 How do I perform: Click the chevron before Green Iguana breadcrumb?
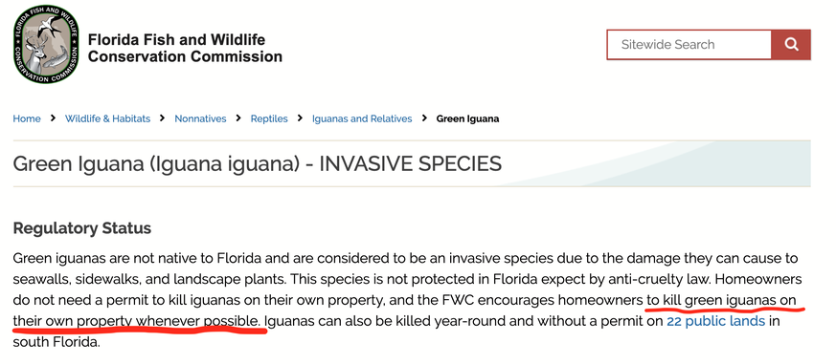424,118
